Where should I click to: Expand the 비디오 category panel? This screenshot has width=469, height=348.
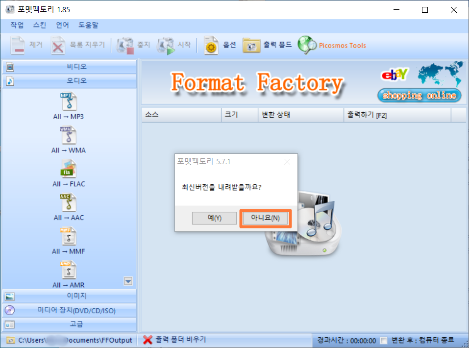point(70,67)
